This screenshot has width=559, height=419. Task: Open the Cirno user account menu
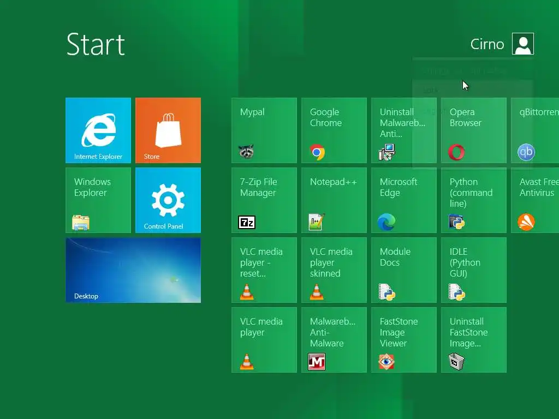(x=502, y=44)
